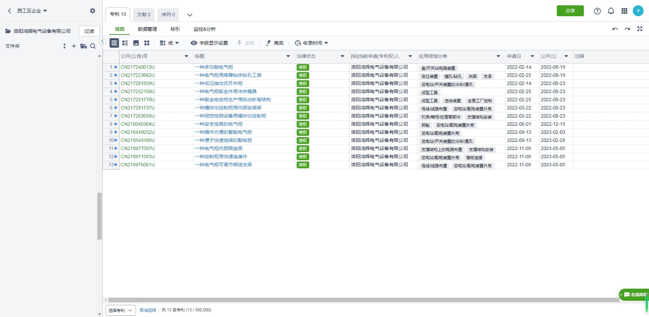This screenshot has width=649, height=317.
Task: Click the green 分享 share button
Action: tap(570, 11)
